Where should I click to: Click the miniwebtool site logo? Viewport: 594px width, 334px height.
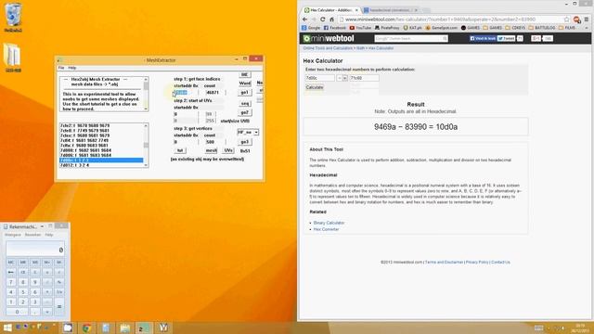coord(329,38)
